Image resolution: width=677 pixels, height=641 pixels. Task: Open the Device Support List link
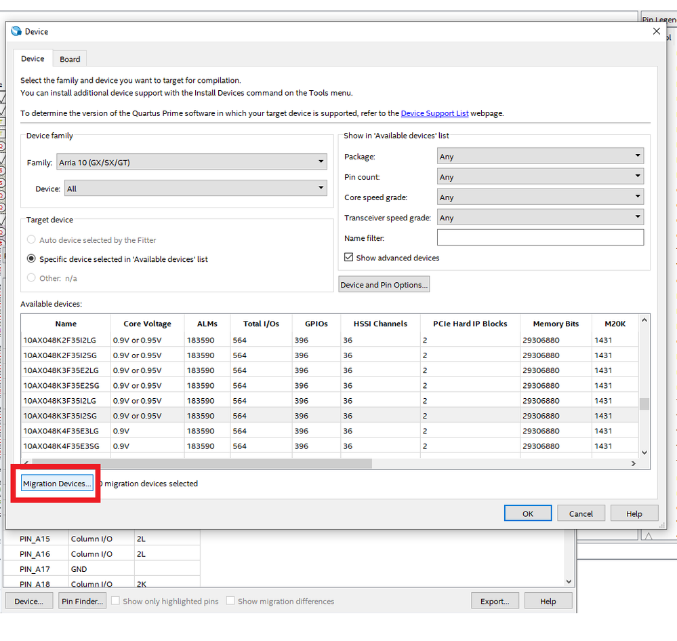pos(434,113)
